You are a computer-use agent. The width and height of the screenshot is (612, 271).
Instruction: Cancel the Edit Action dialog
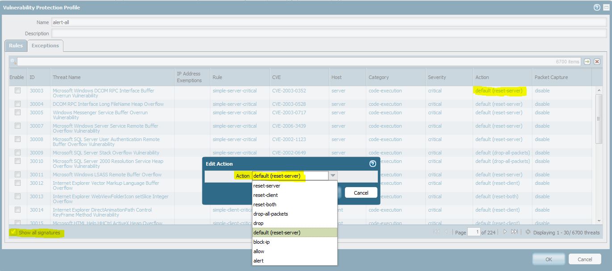(361, 193)
